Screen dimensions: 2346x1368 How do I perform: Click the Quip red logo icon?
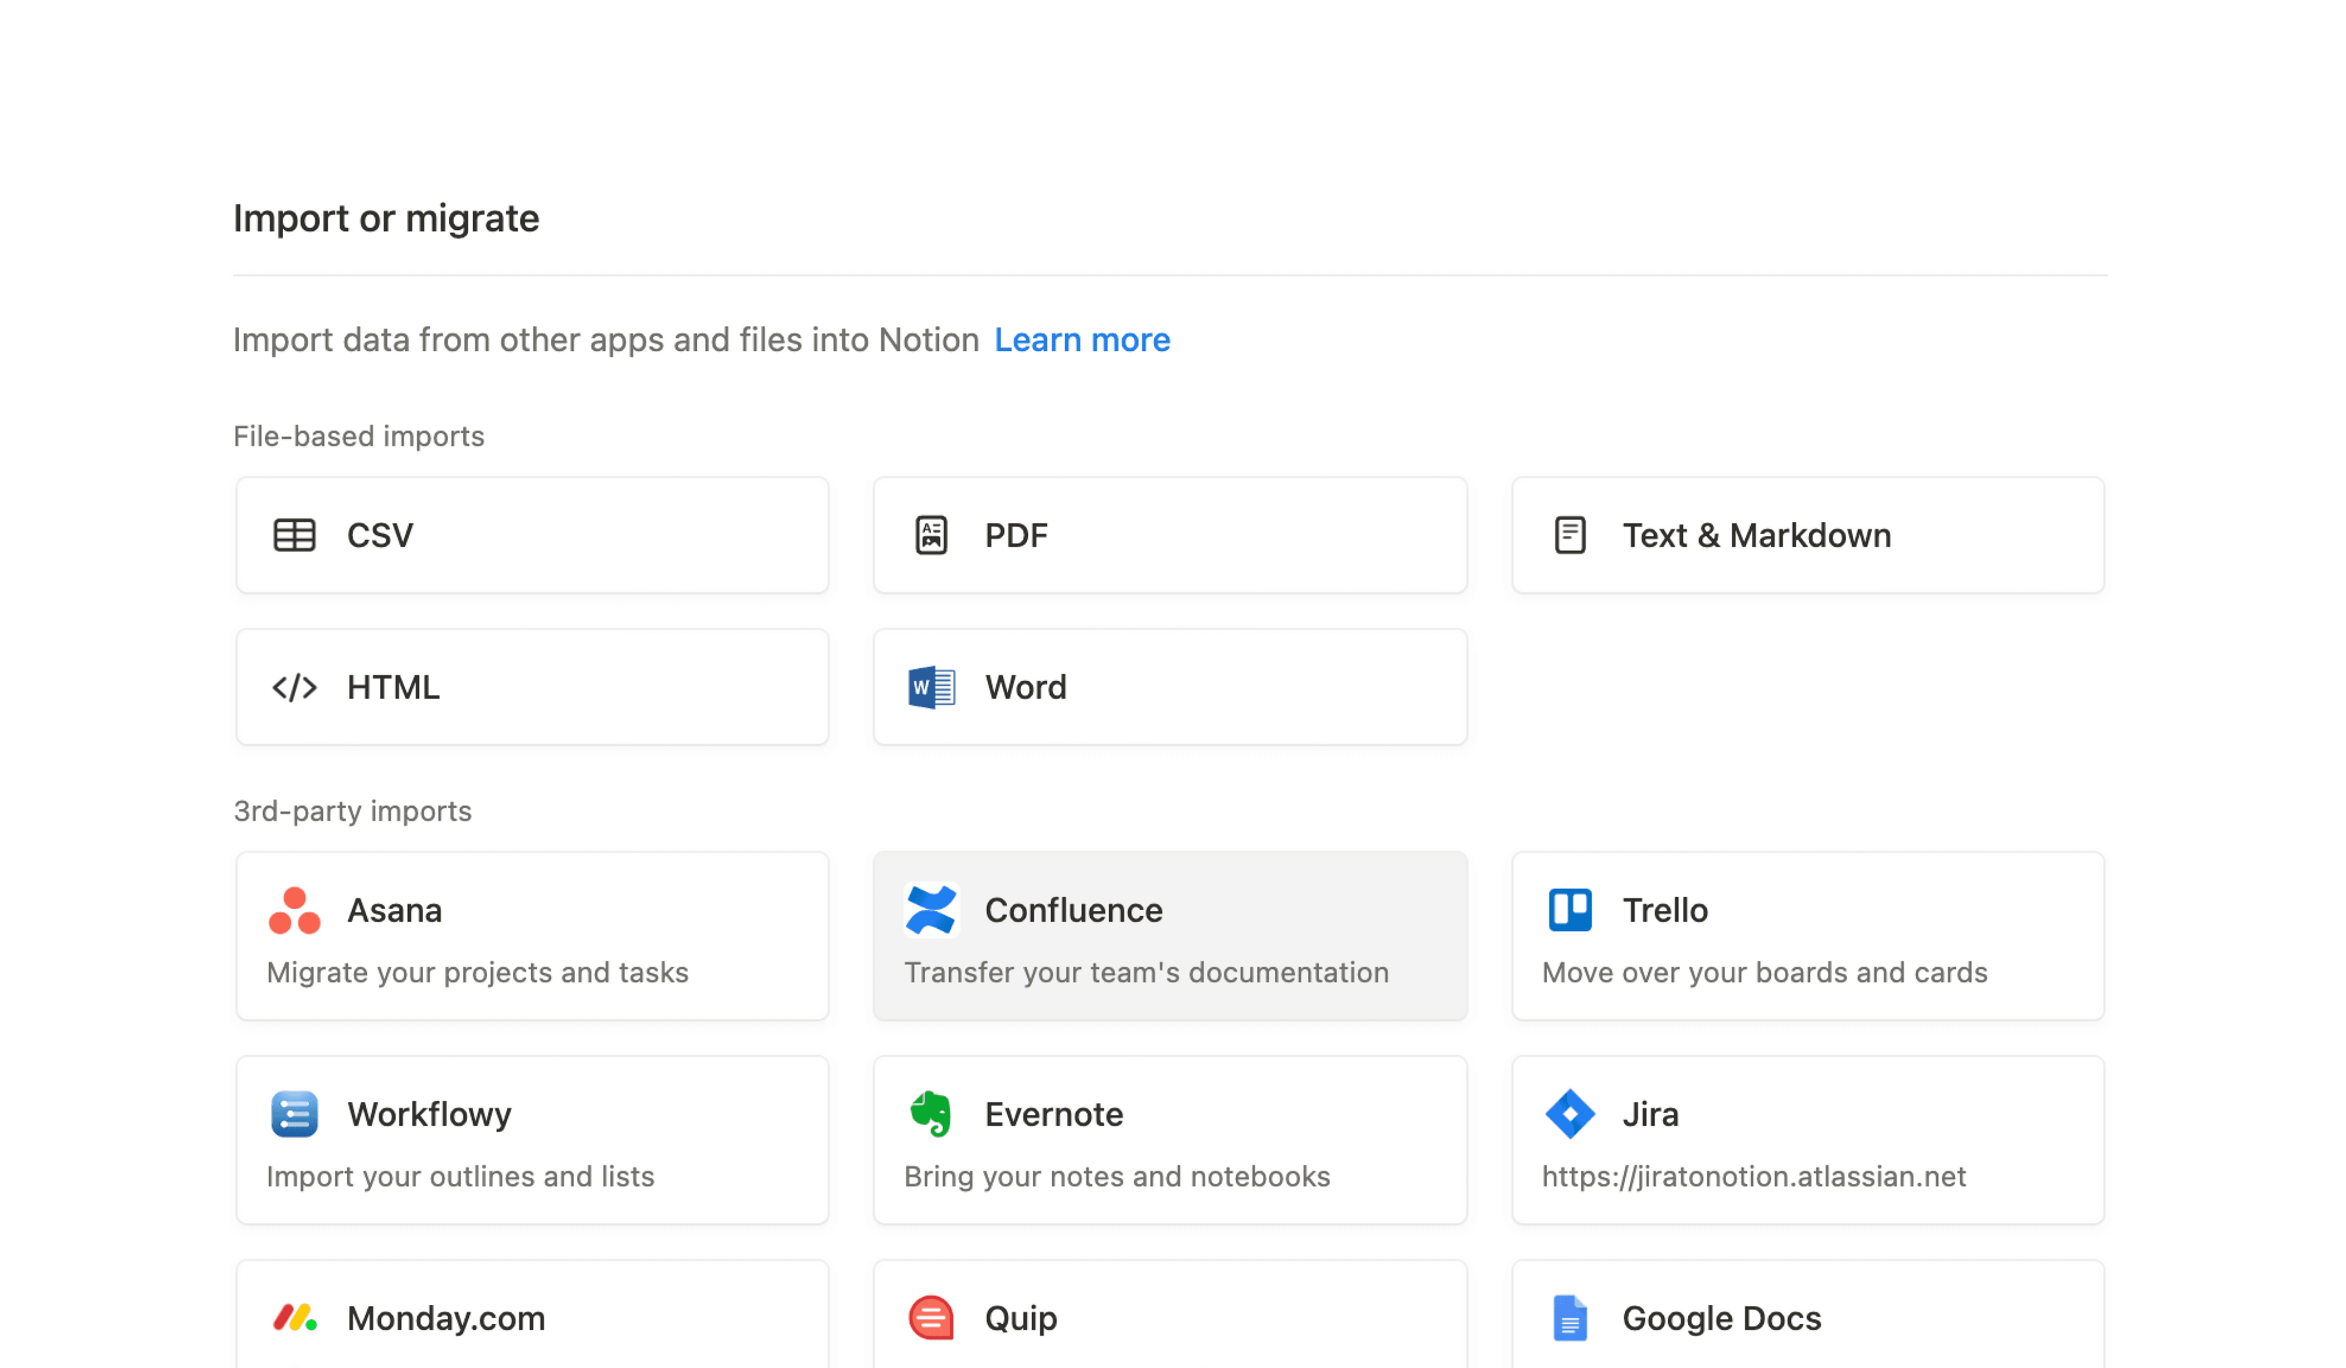pos(931,1318)
